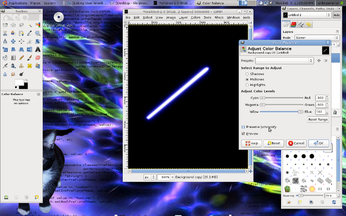Select the Rectangle Select tool in Toolbox
This screenshot has width=346, height=216.
coord(5,25)
